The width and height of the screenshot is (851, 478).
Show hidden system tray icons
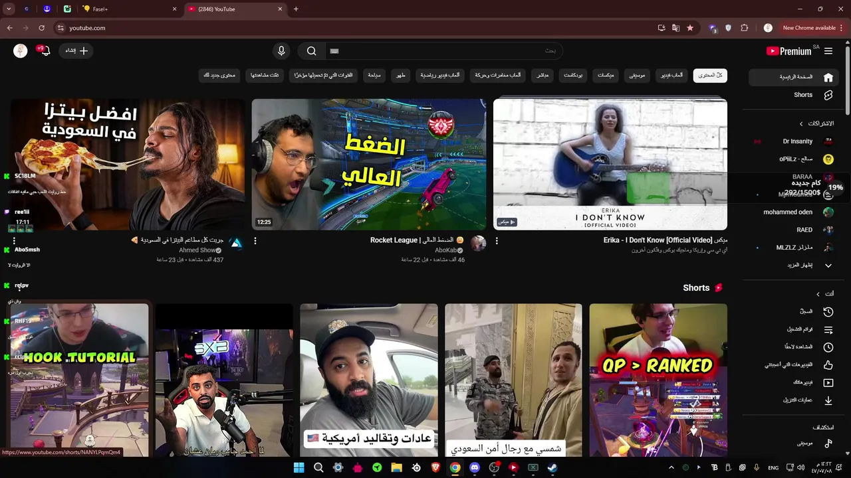671,467
